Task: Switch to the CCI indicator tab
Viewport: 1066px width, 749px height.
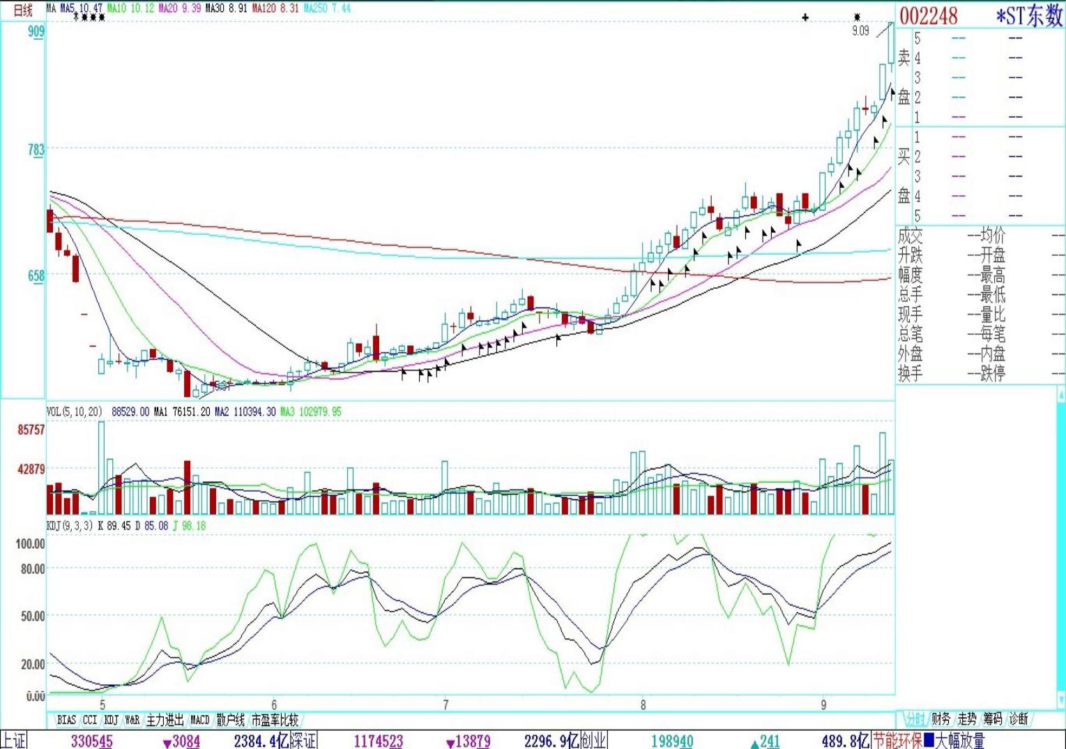Action: click(90, 720)
